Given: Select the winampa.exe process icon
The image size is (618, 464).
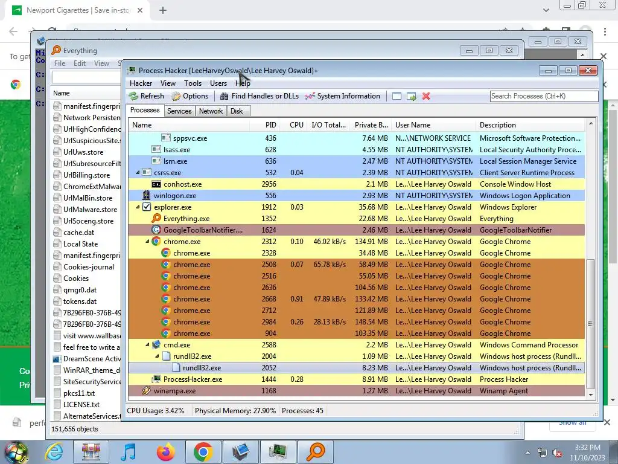Looking at the screenshot, I should (x=147, y=391).
